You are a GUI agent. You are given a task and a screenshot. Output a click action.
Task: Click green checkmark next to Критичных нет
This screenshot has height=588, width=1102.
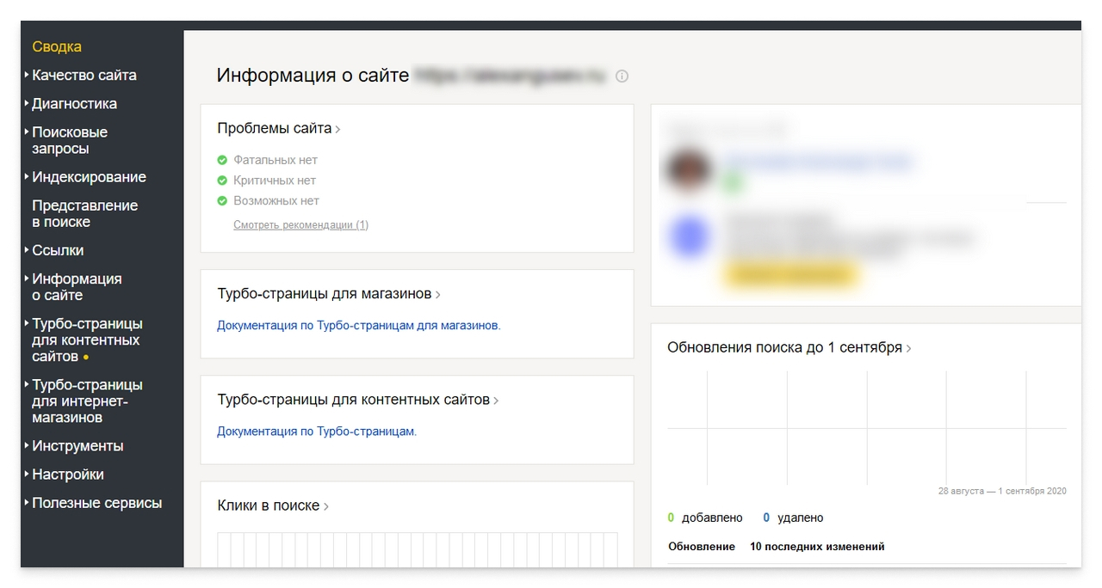222,181
